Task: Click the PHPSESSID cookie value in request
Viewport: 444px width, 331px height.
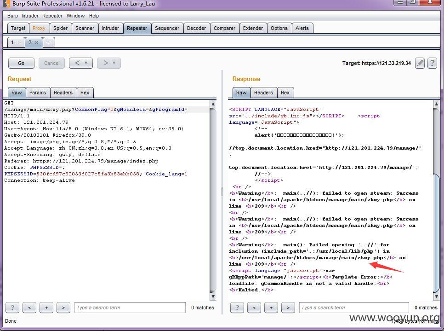Action: (88, 174)
